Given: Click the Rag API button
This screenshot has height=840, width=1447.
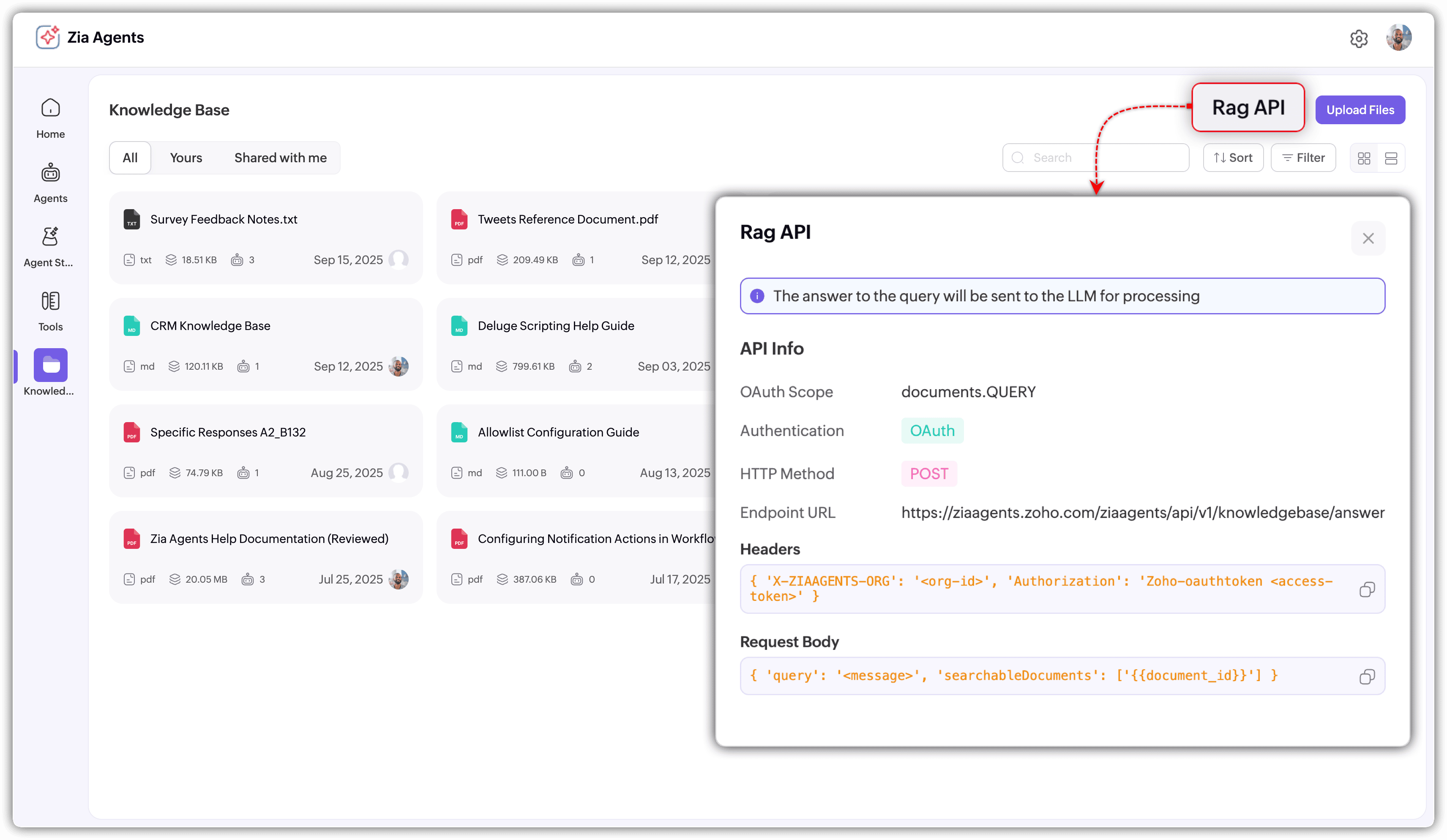Looking at the screenshot, I should point(1248,108).
